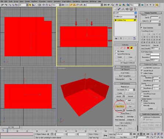Screen dimensions: 164x139
Task: Click Configure Modifier Sets icon below stack
Action: 135,39
